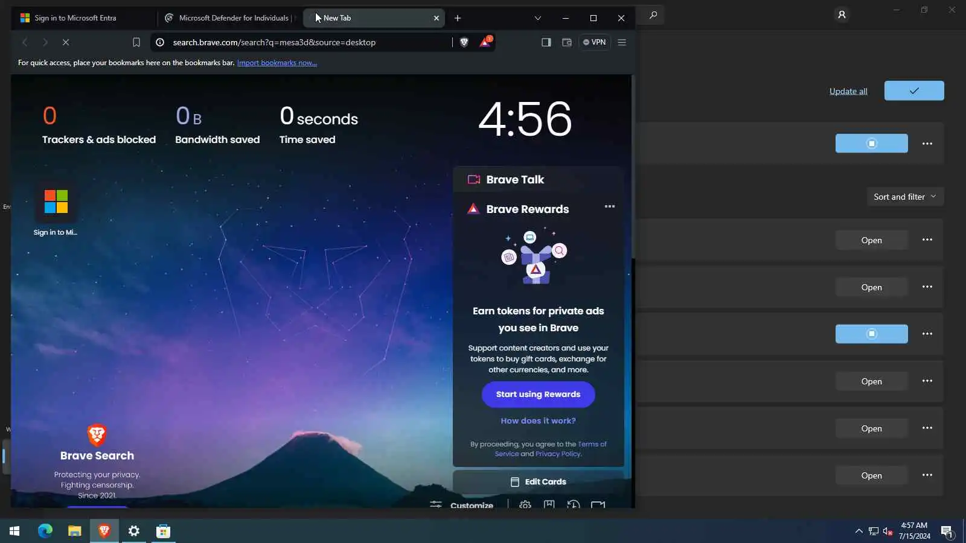View site information icon in the address bar
Screen dimensions: 966x543
[x=160, y=42]
